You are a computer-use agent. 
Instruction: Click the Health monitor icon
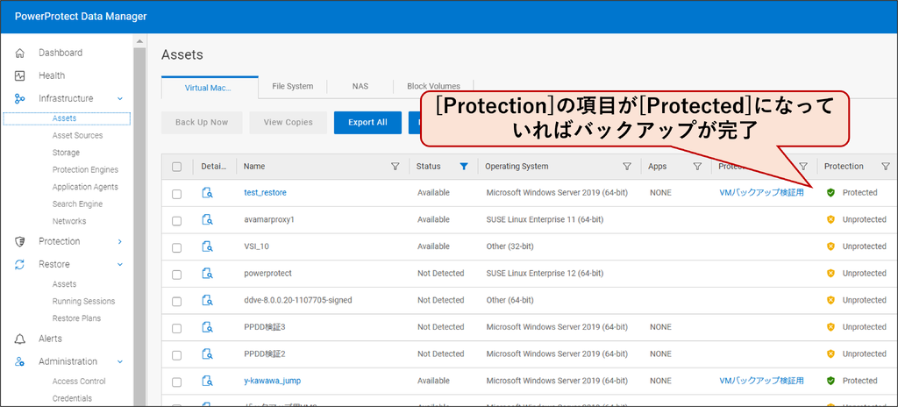(x=20, y=75)
